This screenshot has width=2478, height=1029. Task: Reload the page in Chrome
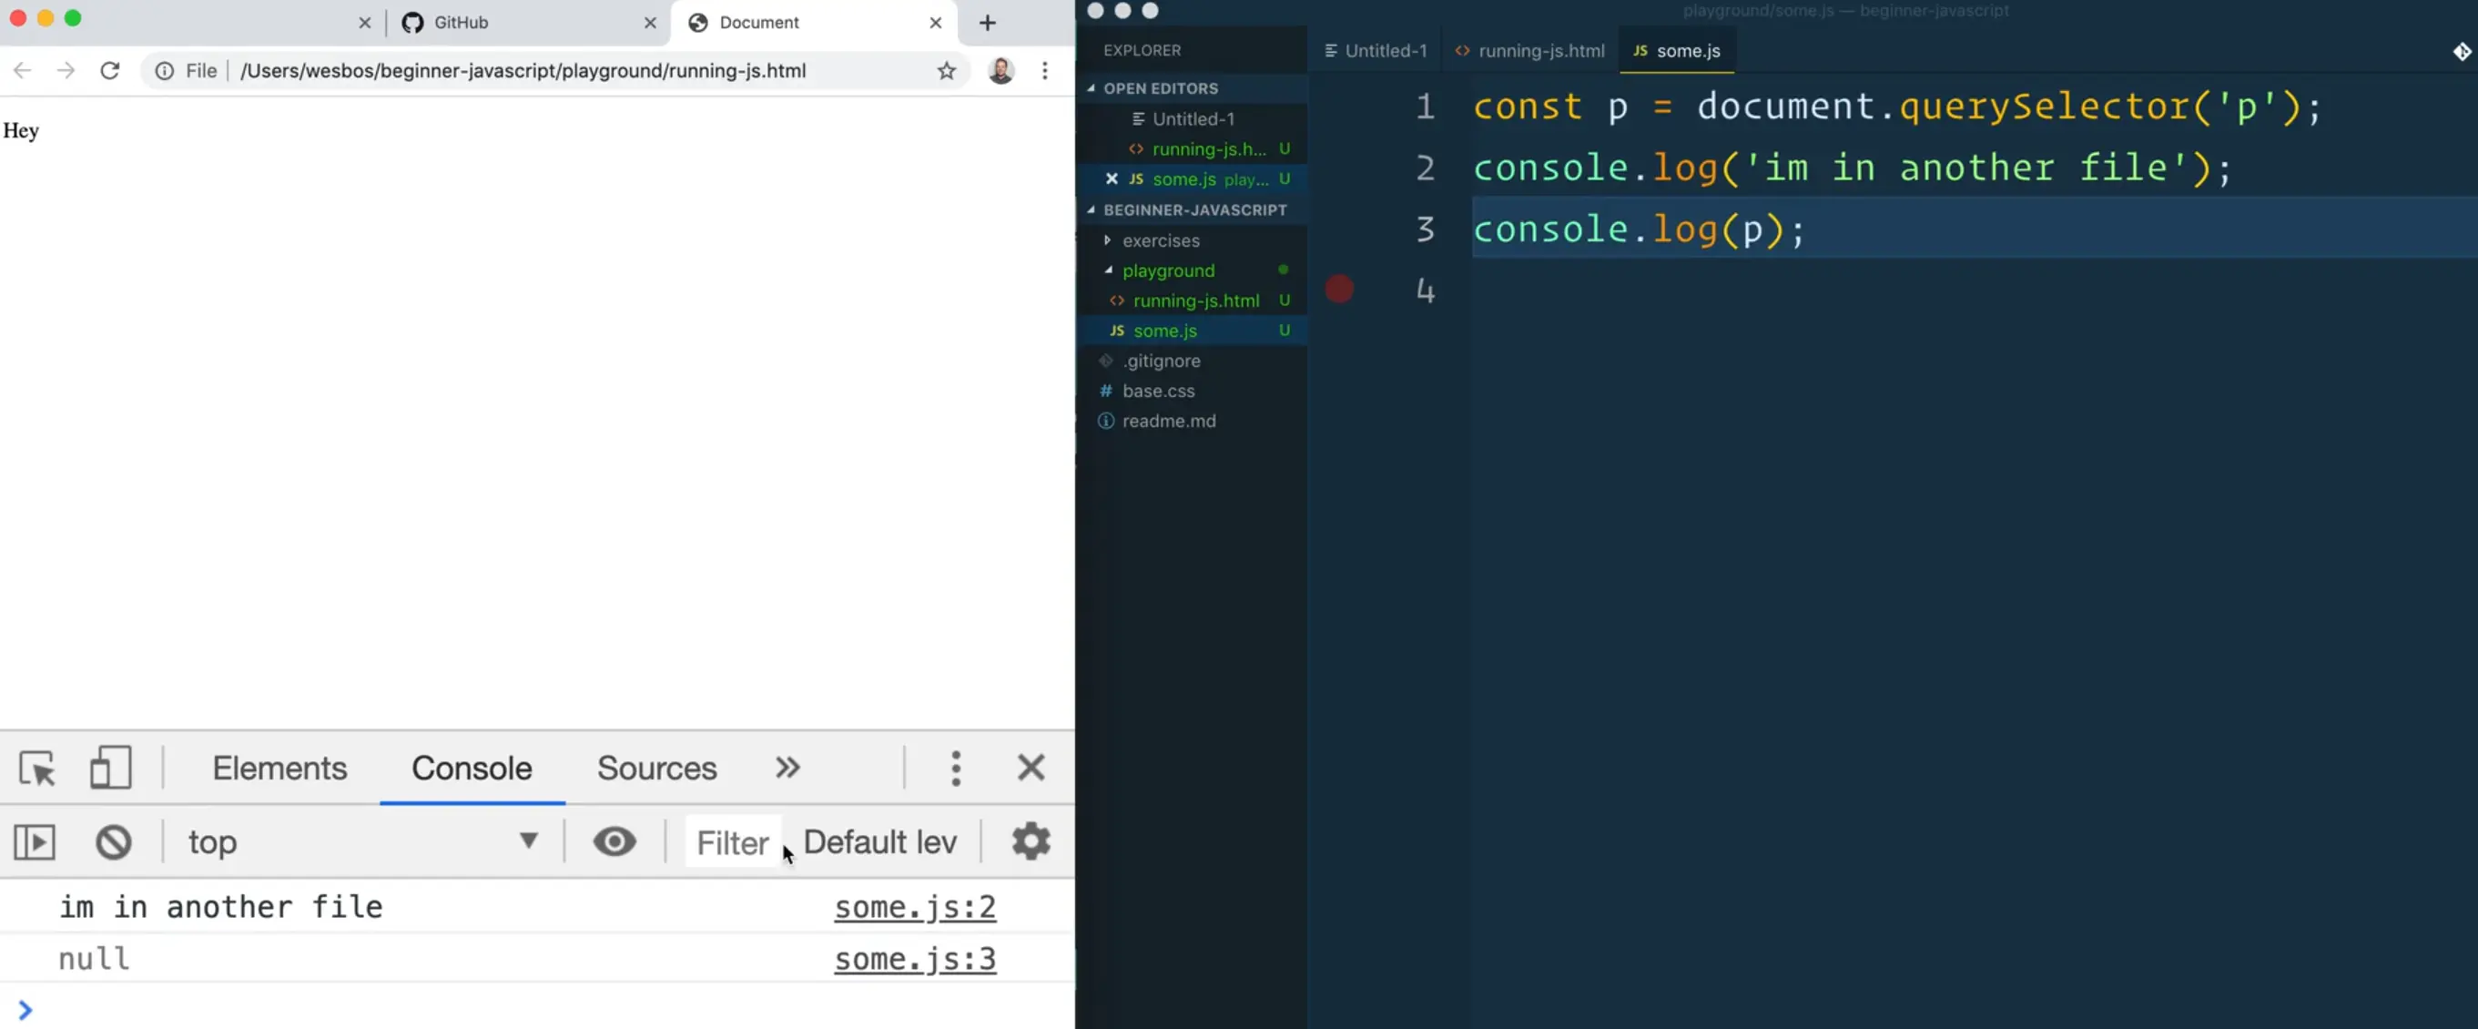click(x=109, y=70)
